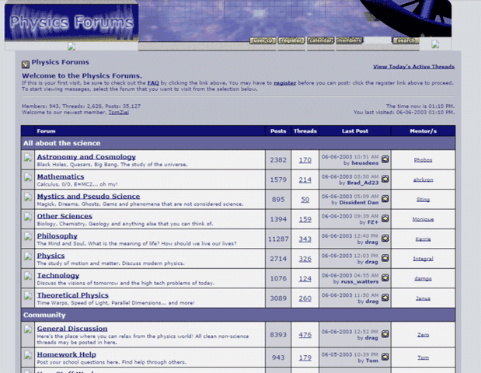This screenshot has height=373, width=481.
Task: Click the forum icon beside Homework Help
Action: pos(28,356)
